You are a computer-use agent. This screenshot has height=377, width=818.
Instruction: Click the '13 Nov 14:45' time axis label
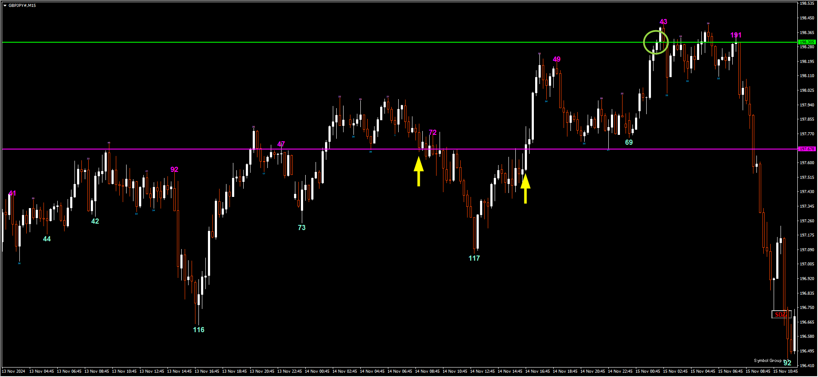coord(180,371)
